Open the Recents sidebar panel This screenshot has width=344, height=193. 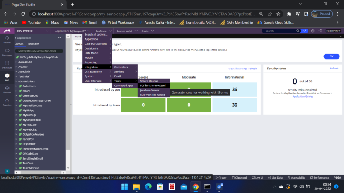coord(7,40)
